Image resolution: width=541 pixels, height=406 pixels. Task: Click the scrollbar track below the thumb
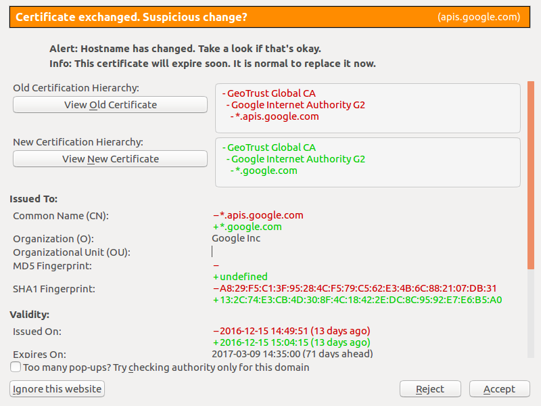coord(531,313)
